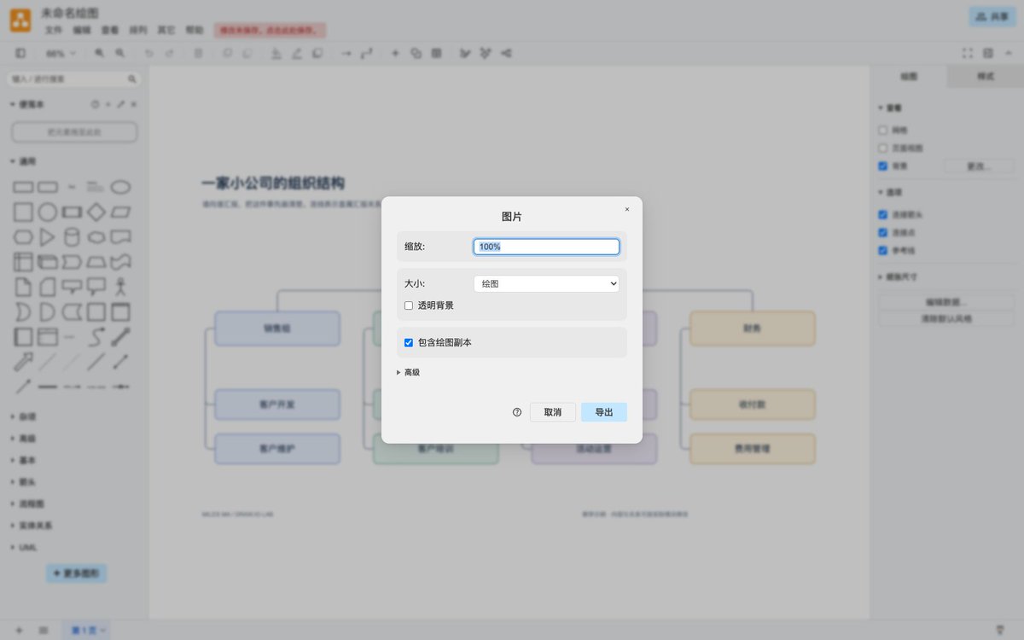Open the 66% zoom level dropdown
The height and width of the screenshot is (640, 1024).
(x=61, y=53)
